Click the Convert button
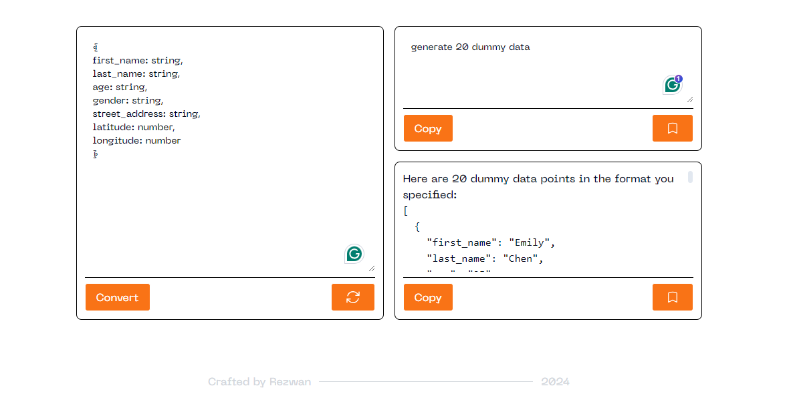 pos(118,297)
